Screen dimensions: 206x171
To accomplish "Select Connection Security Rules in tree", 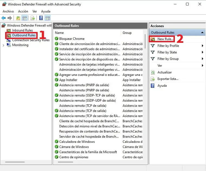I will pyautogui.click(x=31, y=40).
